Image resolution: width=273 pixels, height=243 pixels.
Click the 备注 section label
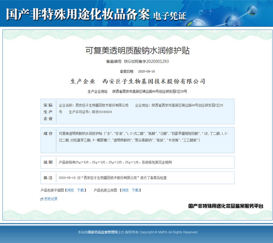(48, 178)
